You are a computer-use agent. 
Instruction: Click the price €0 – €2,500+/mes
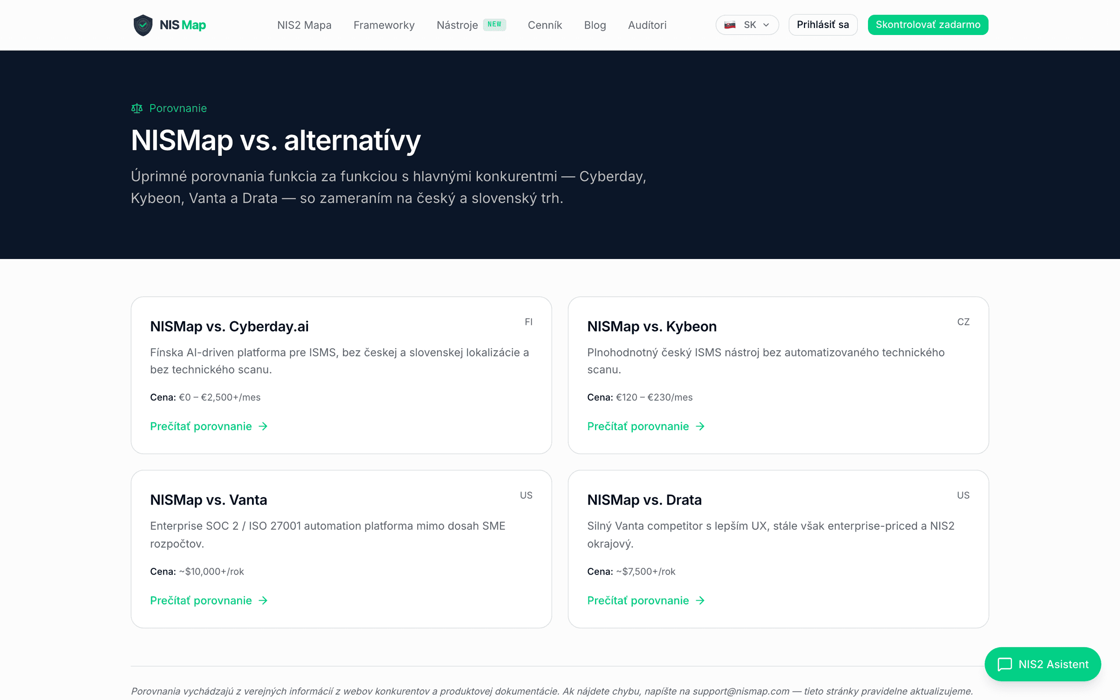point(220,397)
